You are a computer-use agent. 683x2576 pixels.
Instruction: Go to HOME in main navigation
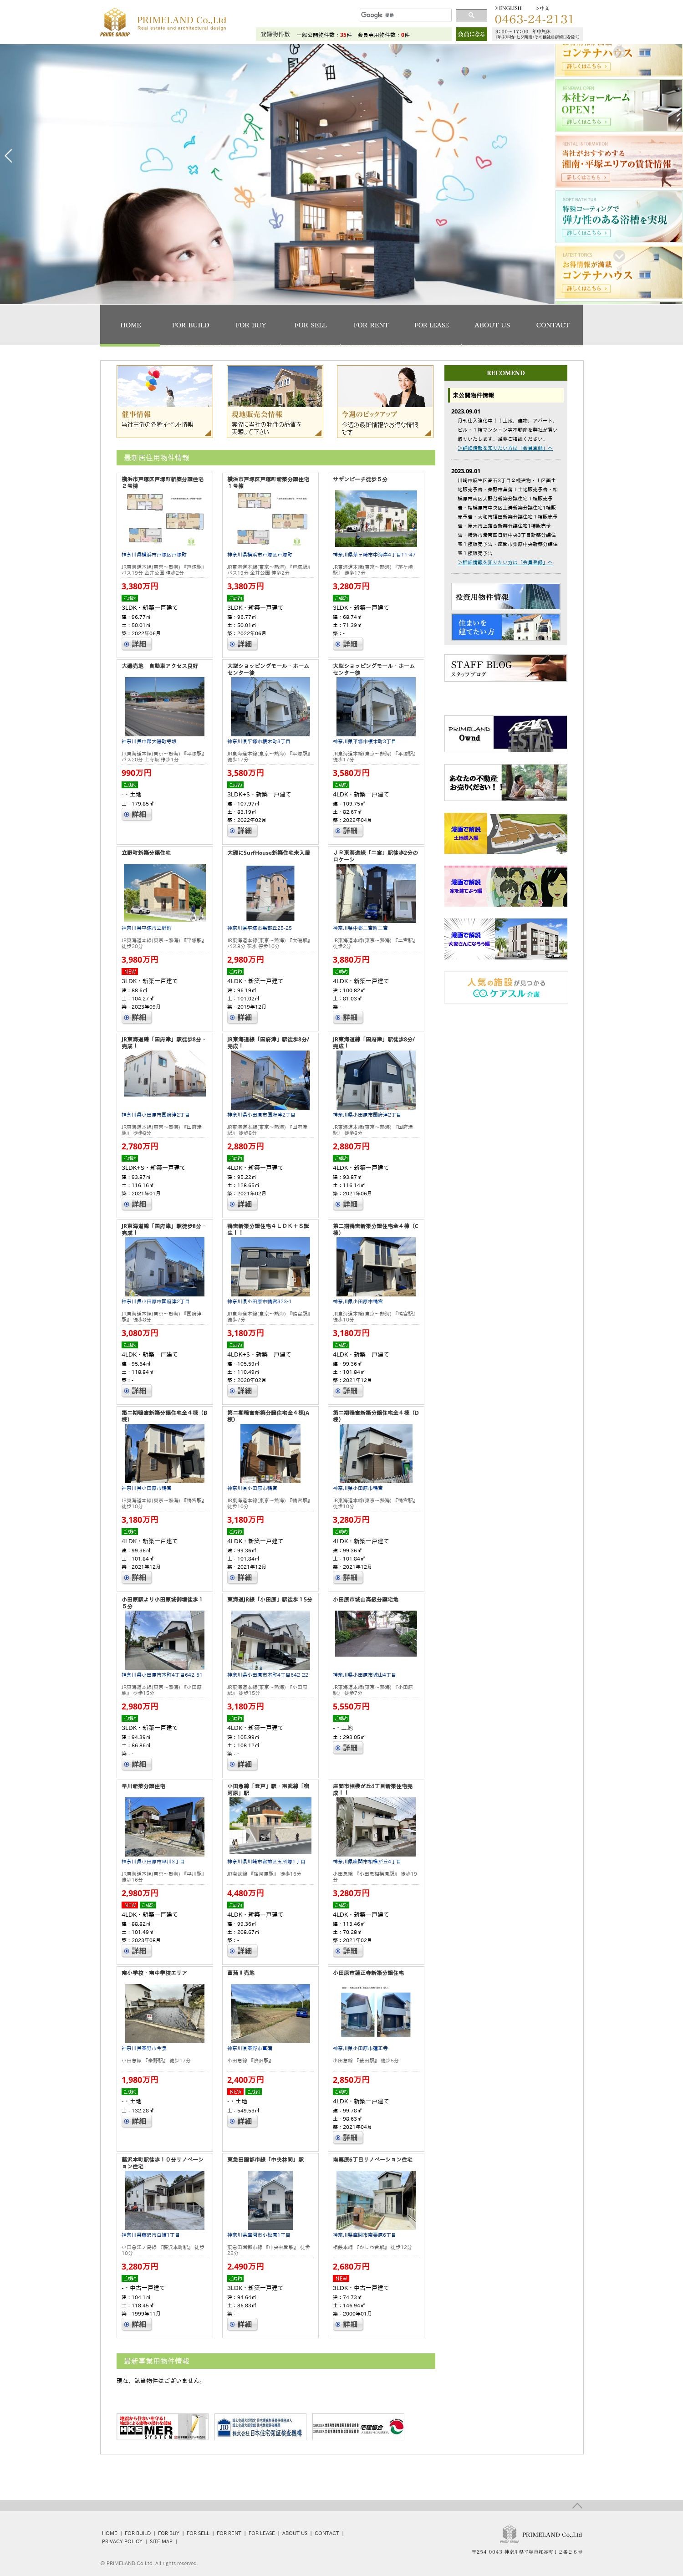coord(130,325)
